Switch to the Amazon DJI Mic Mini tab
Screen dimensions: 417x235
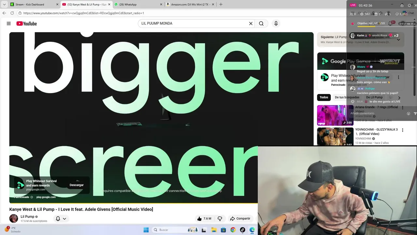[190, 4]
